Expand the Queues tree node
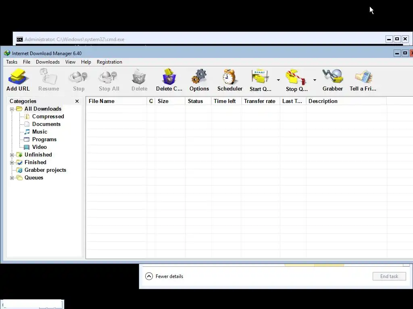413x309 pixels. 12,178
